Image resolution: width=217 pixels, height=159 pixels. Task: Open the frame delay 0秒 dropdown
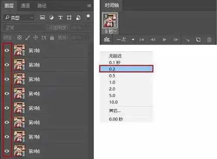(111, 31)
